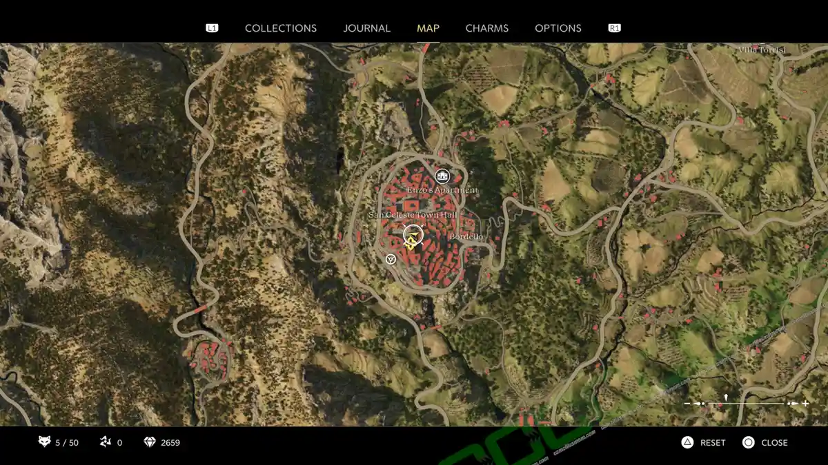The image size is (828, 465).
Task: Select the Enzo's Apartment building marker icon
Action: click(442, 176)
